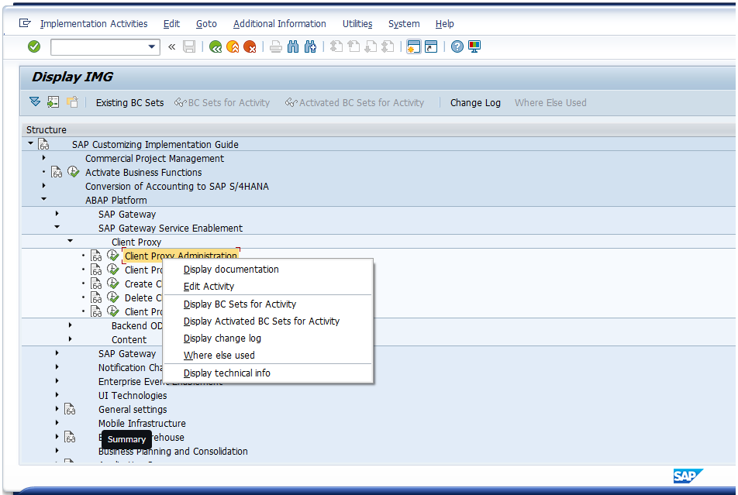Screen dimensions: 738x495
Task: Expand Commercial Project Management node
Action: [x=43, y=157]
